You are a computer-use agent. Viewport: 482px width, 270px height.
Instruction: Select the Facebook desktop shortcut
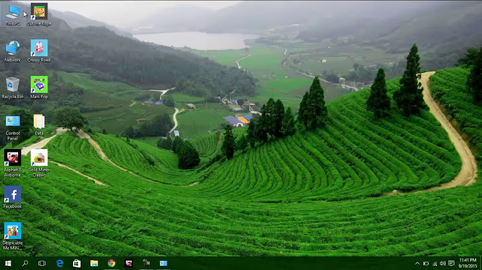pyautogui.click(x=13, y=197)
